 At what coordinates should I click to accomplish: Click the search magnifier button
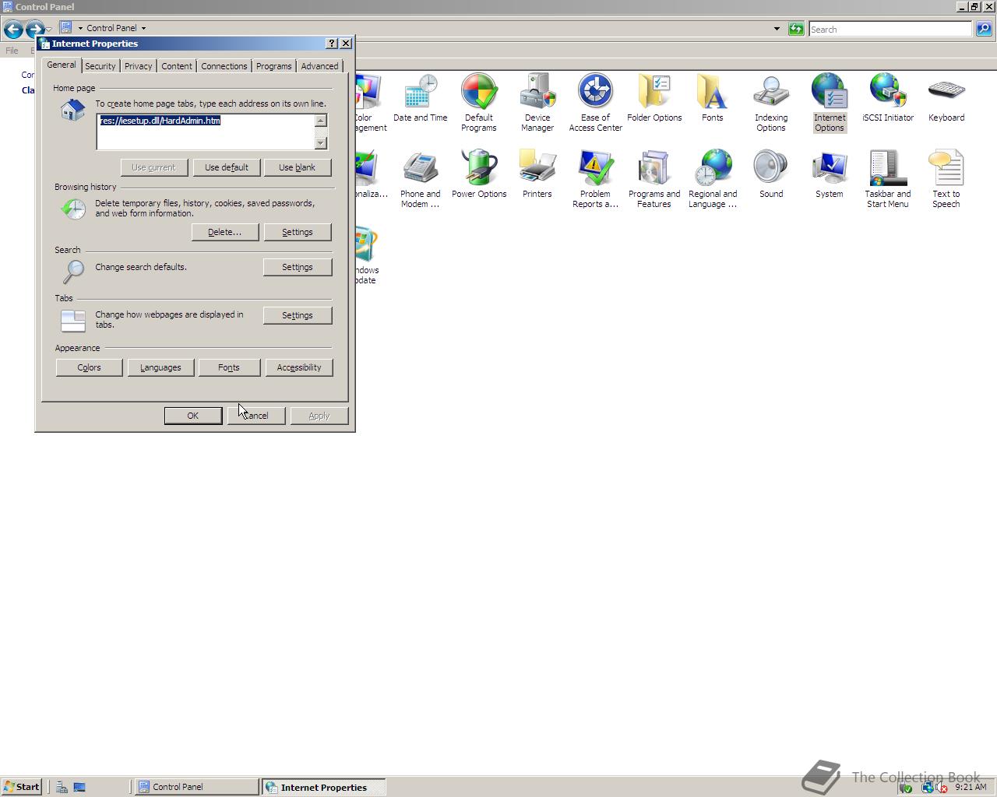pos(984,29)
